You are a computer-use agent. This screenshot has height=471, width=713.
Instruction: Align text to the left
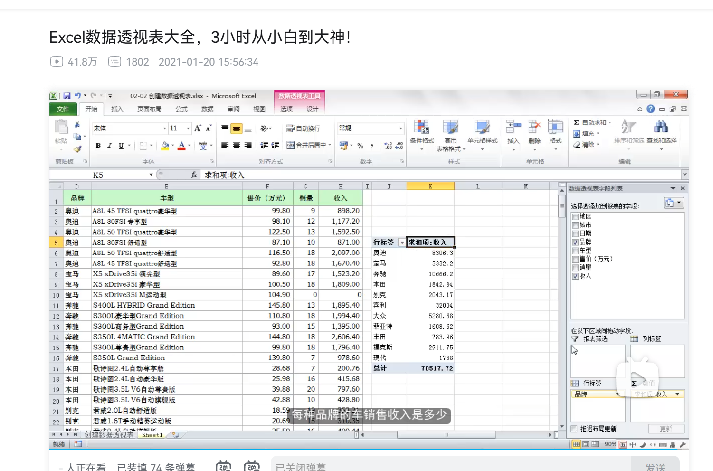click(225, 145)
